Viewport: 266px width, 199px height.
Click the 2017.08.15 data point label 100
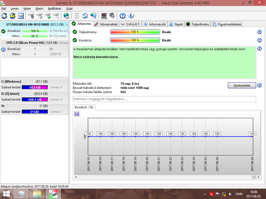pyautogui.click(x=89, y=134)
